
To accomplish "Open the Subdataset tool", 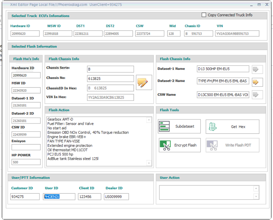I will click(179, 126).
